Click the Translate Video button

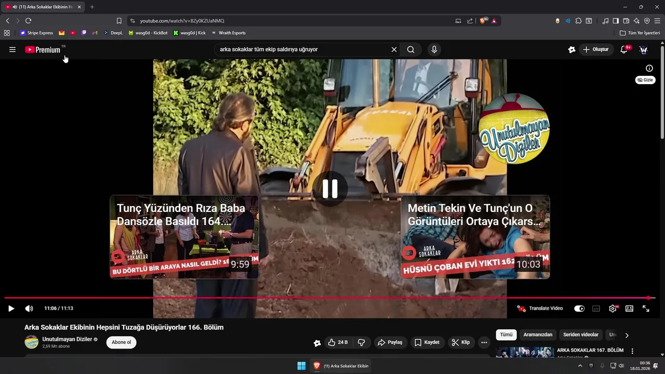pyautogui.click(x=540, y=309)
